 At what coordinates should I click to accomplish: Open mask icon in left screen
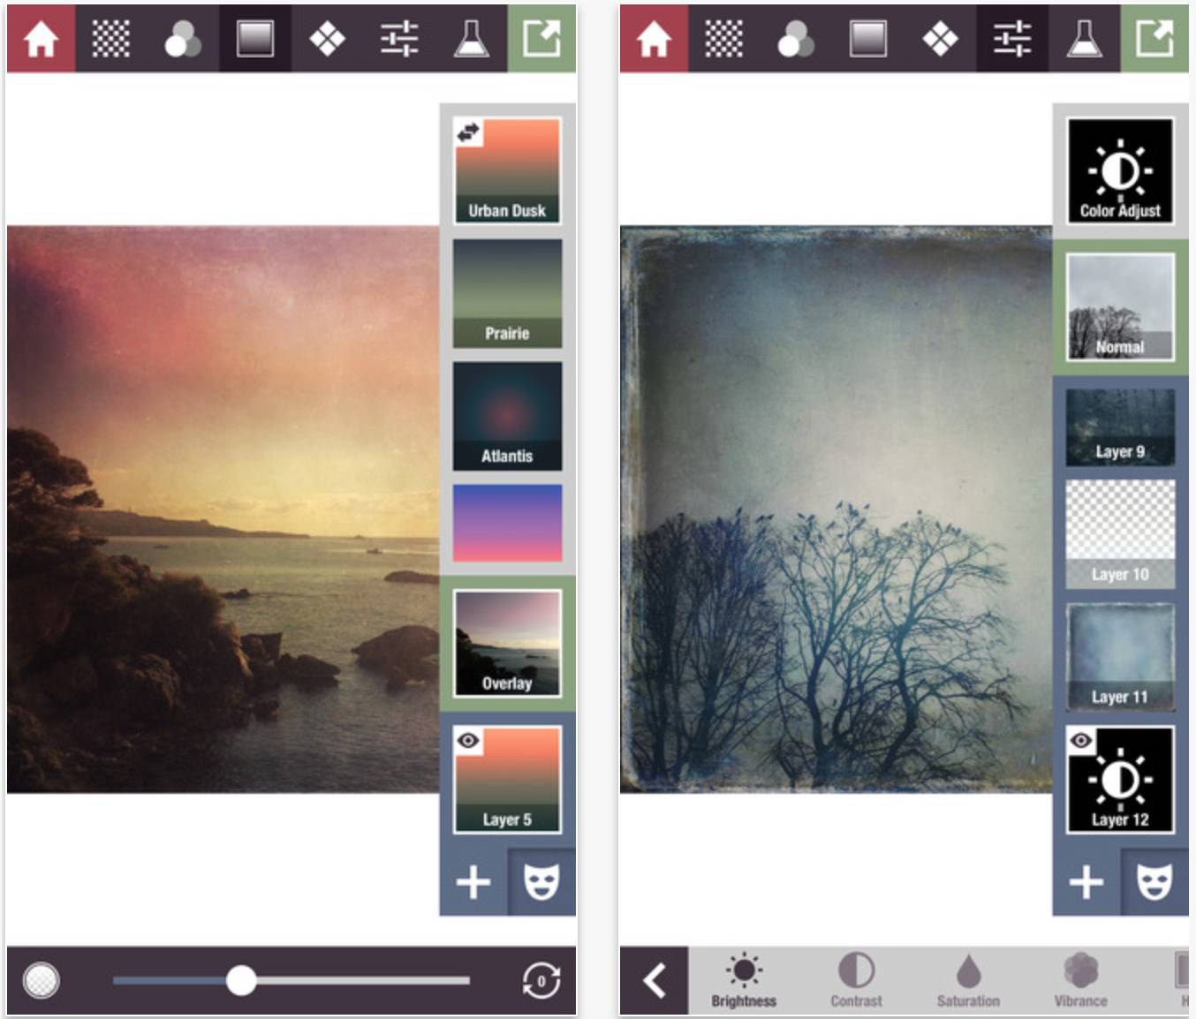pyautogui.click(x=541, y=882)
